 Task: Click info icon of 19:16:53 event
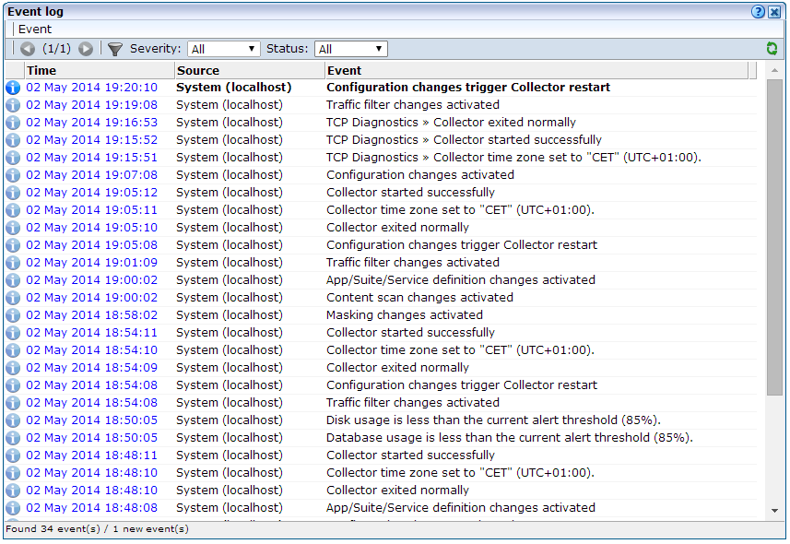(x=13, y=123)
